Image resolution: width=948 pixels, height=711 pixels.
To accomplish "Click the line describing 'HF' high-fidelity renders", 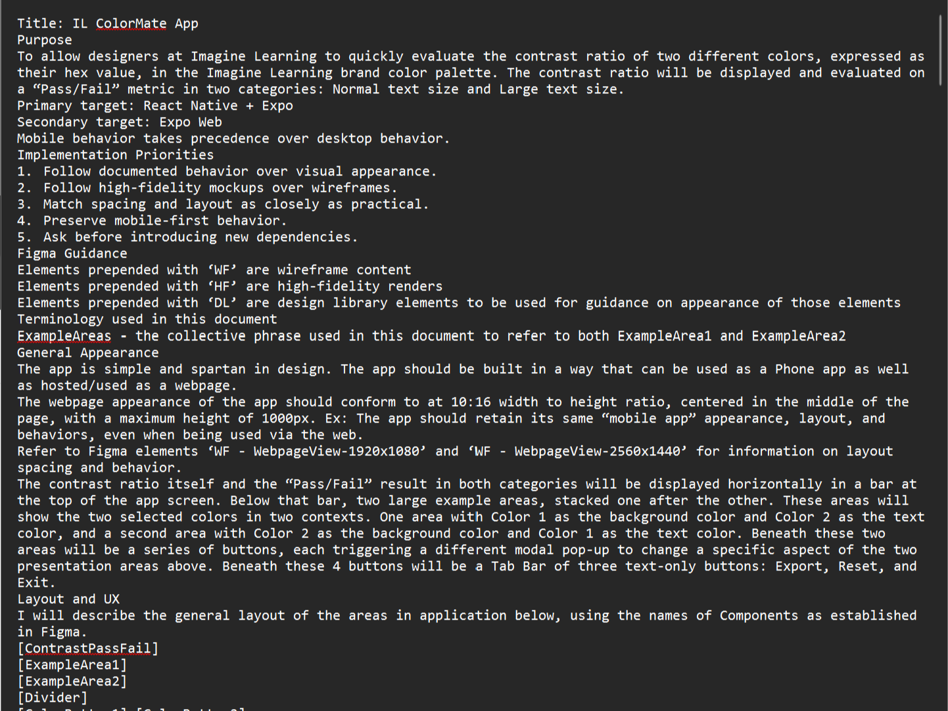I will 230,287.
